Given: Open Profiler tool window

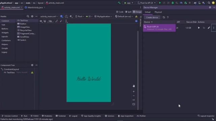Looking at the screenshot, I should [x=141, y=116].
